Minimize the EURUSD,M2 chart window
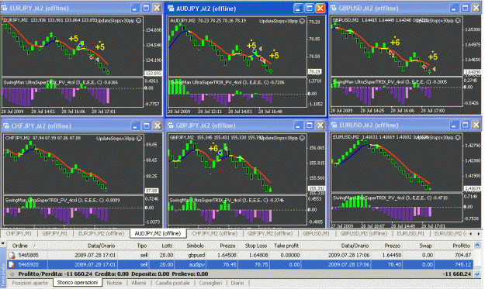 [454, 125]
